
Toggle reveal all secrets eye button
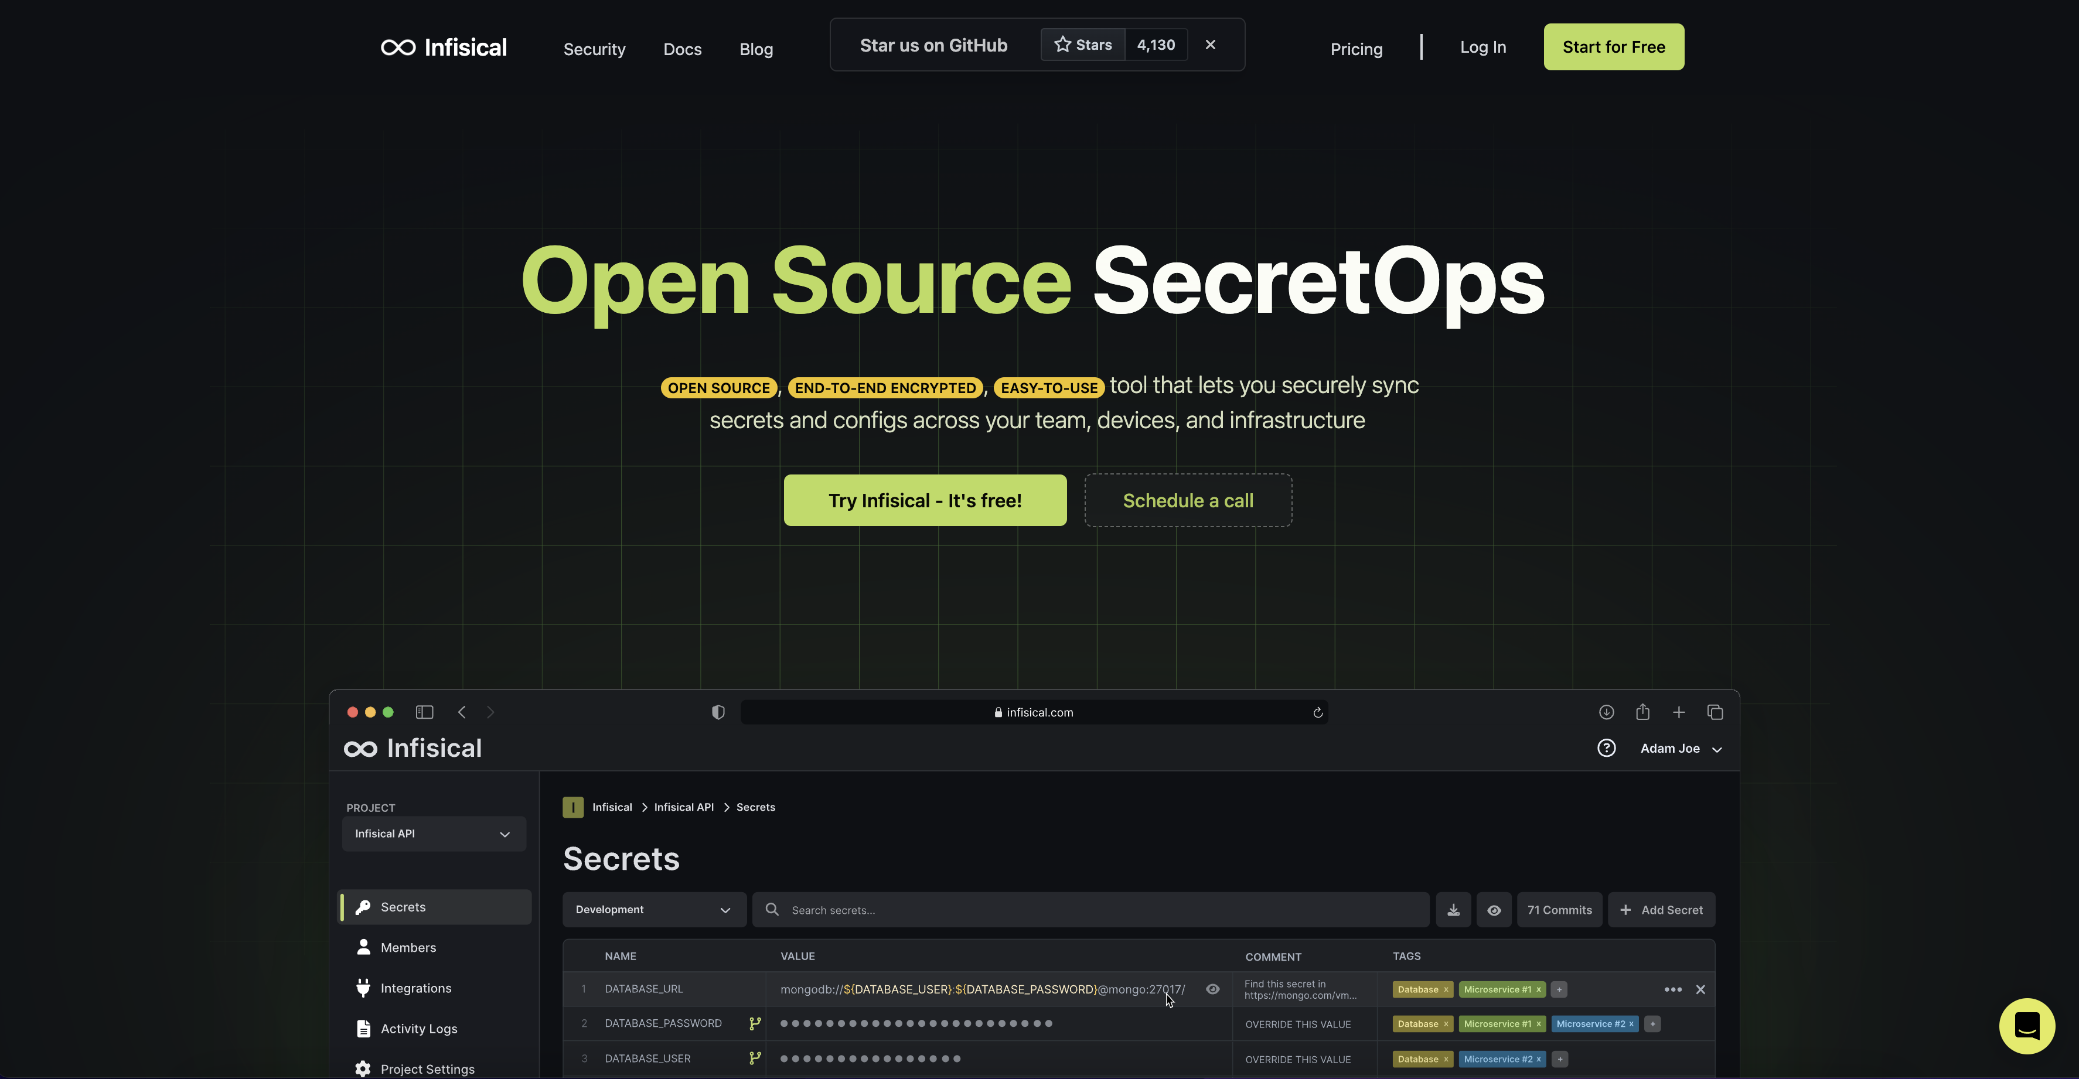pos(1494,910)
